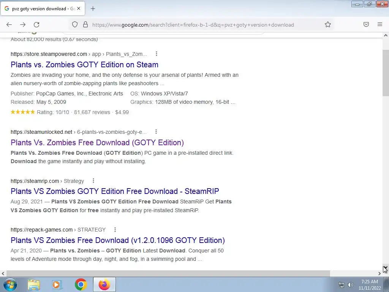Click the Aug 29, 2021 date text

(x=27, y=202)
